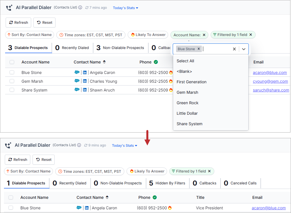
Task: Switch to the 3 Non-Dialable Prospects tab
Action: tap(120, 48)
